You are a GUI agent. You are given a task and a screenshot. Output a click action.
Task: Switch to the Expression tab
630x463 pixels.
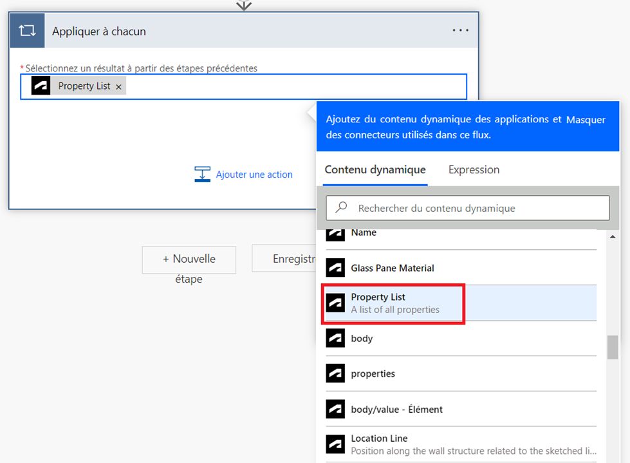474,169
